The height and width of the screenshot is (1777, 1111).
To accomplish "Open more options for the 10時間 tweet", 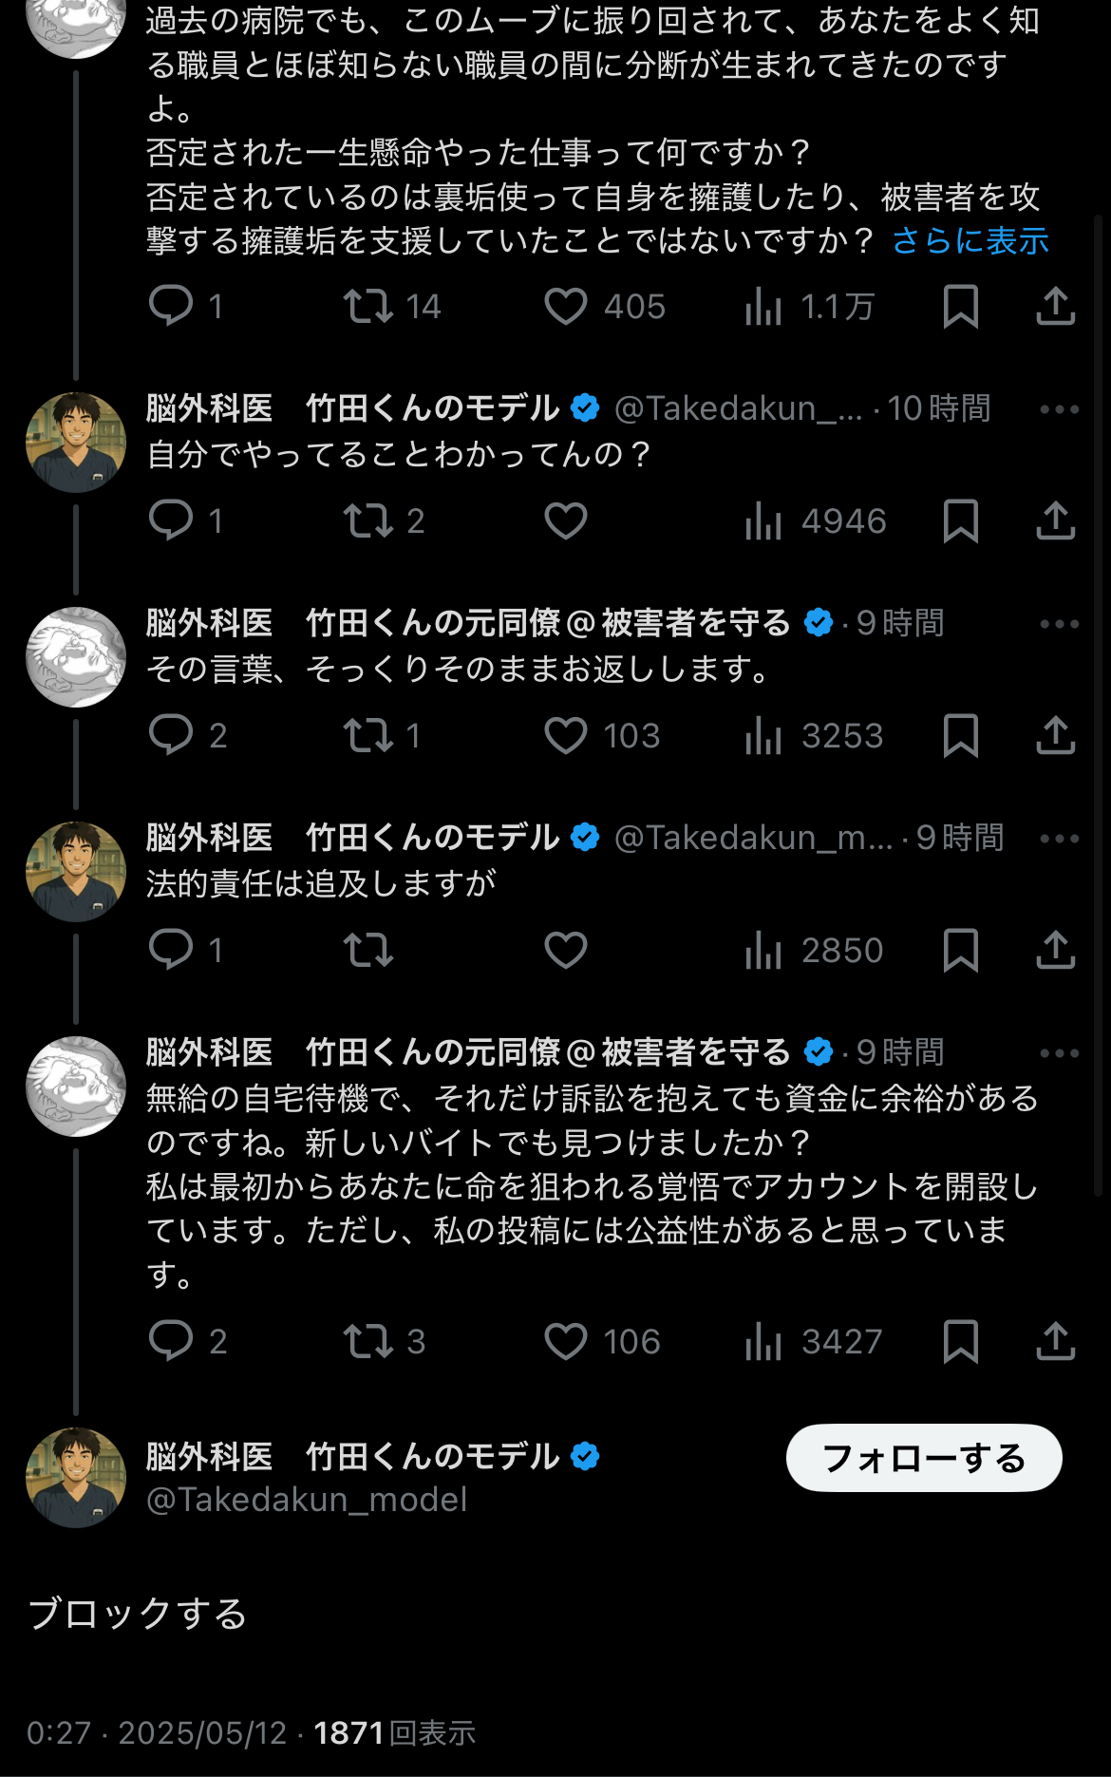I will 1059,409.
